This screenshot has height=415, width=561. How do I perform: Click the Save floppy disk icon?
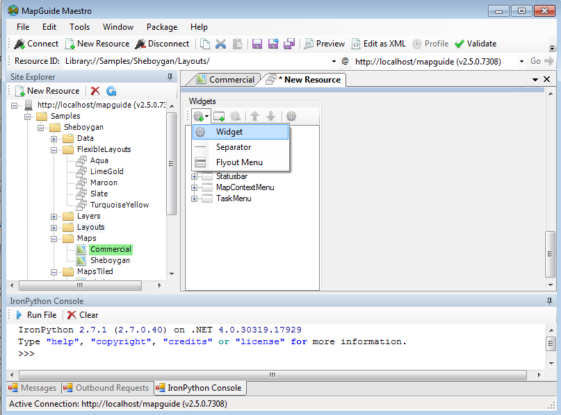point(257,44)
